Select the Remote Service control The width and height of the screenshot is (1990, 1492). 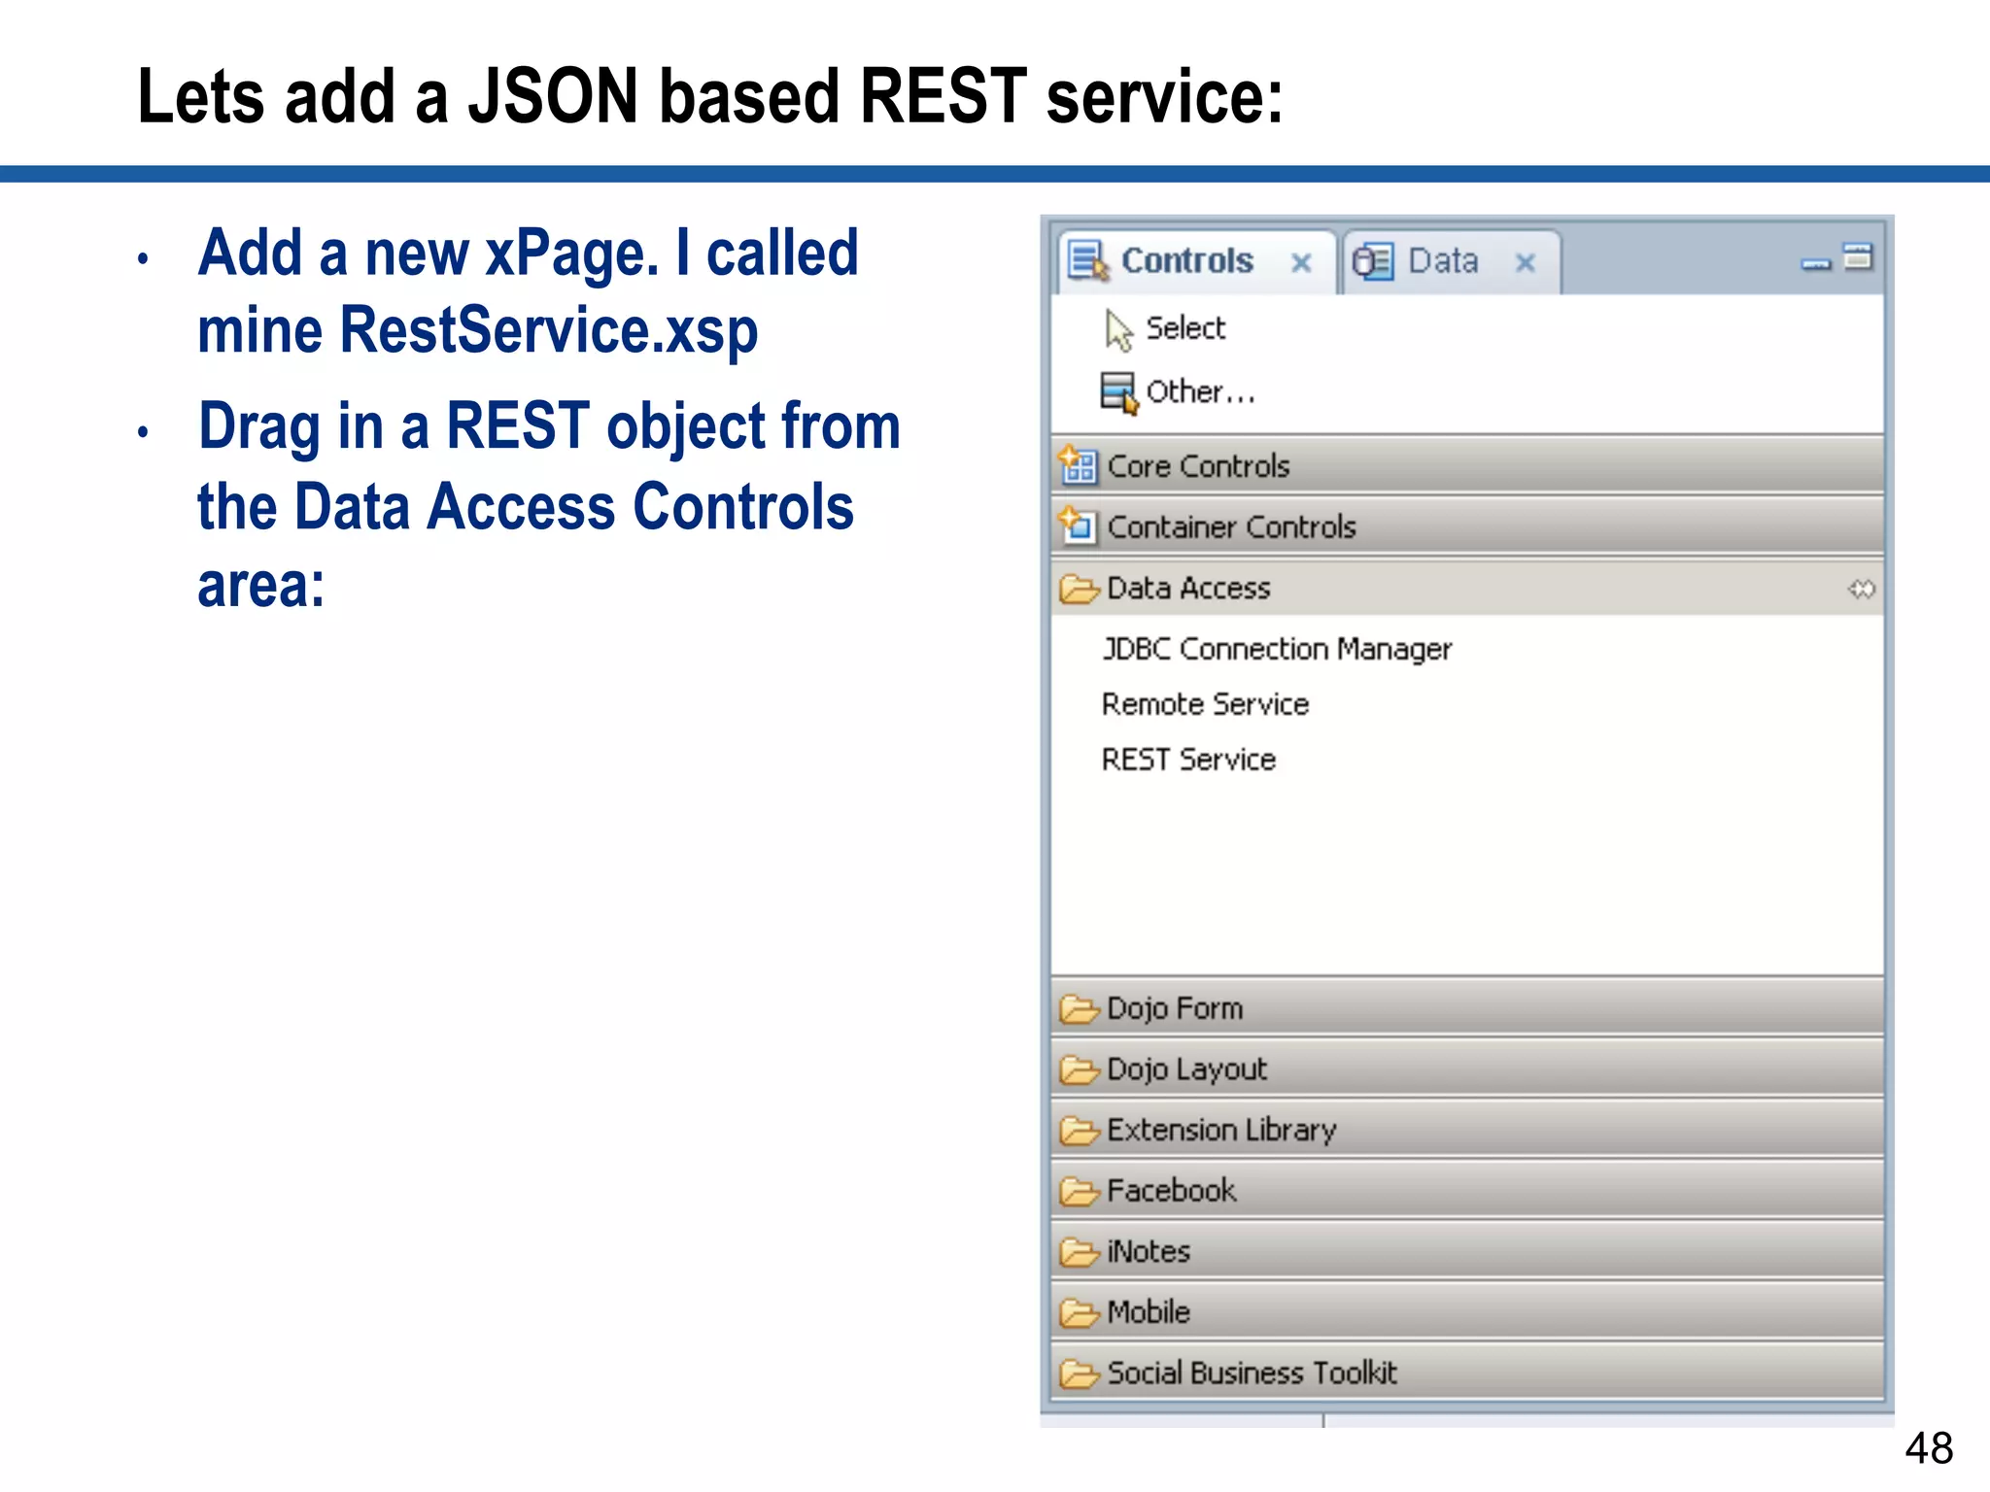click(1205, 704)
